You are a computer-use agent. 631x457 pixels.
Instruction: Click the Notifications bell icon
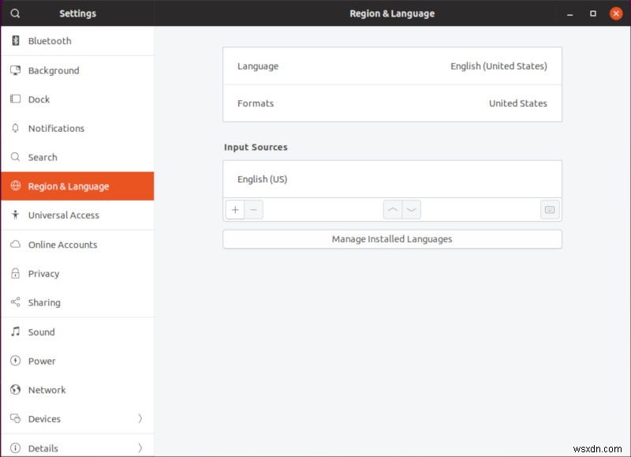pos(15,129)
